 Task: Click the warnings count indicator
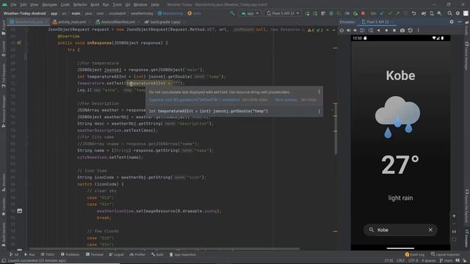311,30
